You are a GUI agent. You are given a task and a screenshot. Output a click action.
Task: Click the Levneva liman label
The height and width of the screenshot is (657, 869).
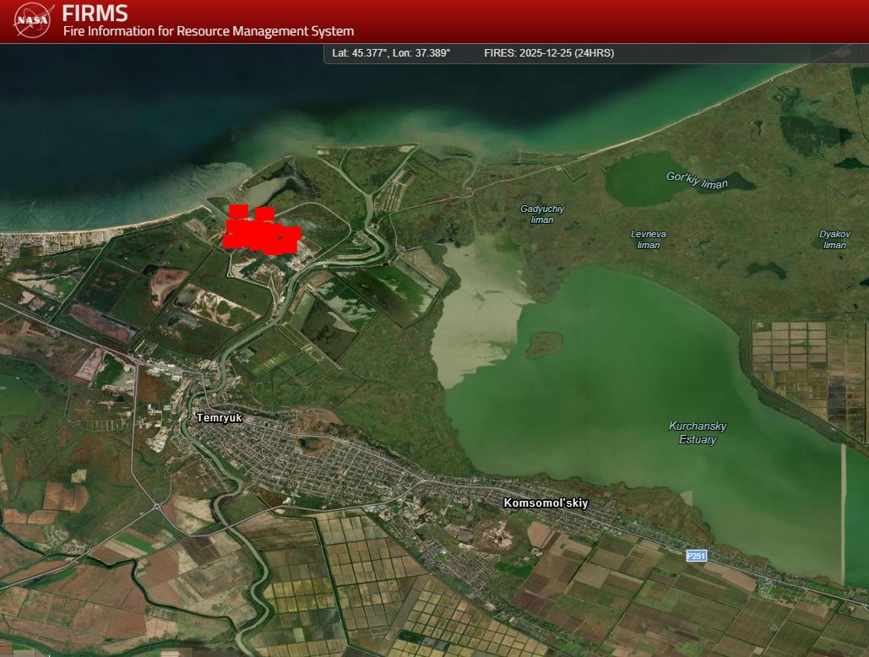[648, 239]
